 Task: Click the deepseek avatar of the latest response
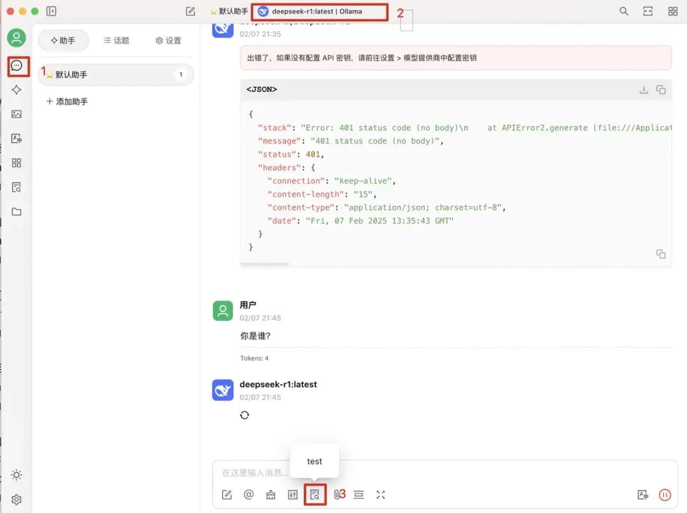pyautogui.click(x=223, y=390)
